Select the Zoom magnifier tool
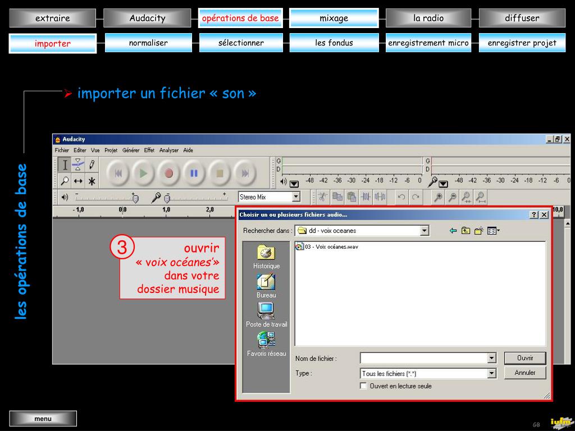This screenshot has width=575, height=431. pos(65,181)
